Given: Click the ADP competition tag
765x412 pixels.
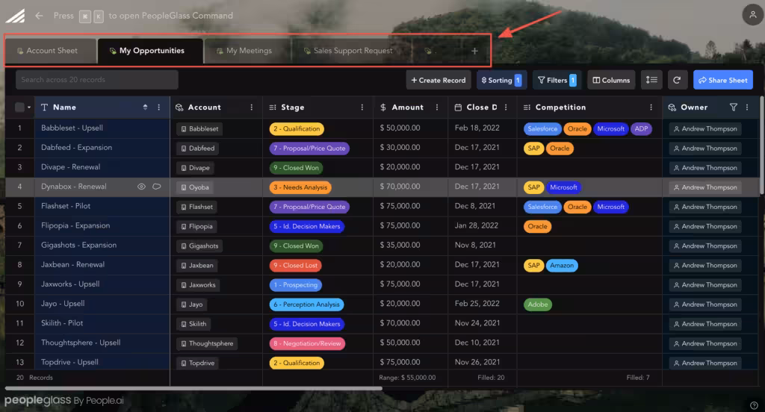Looking at the screenshot, I should click(x=641, y=128).
